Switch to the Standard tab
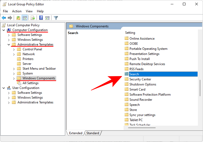 pyautogui.click(x=93, y=133)
